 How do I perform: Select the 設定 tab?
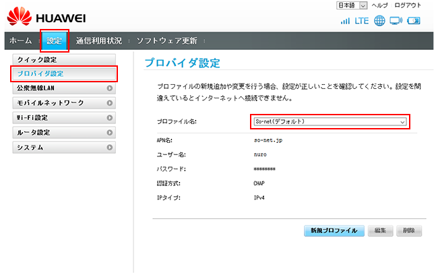pyautogui.click(x=54, y=41)
